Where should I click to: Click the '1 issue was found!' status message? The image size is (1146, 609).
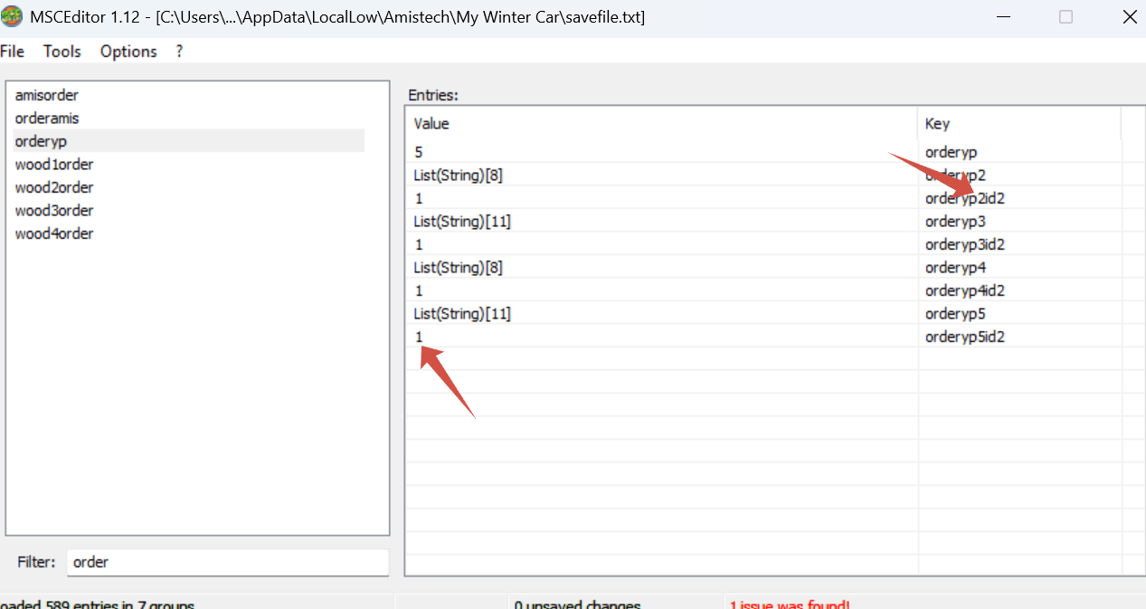coord(790,604)
